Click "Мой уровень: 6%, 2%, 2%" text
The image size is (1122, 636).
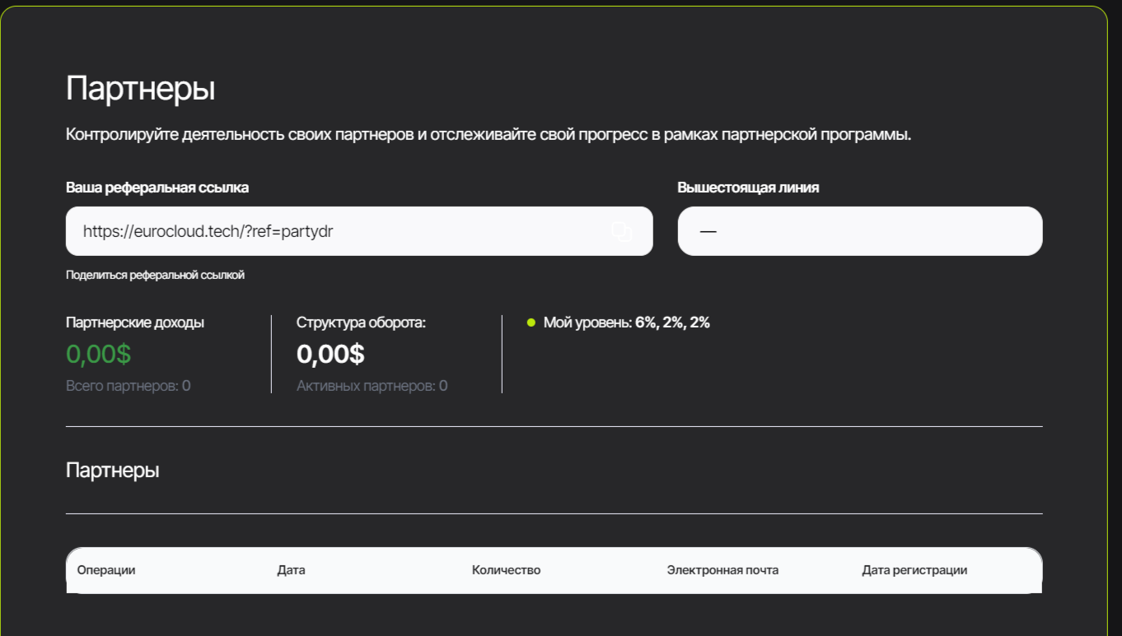(x=627, y=323)
